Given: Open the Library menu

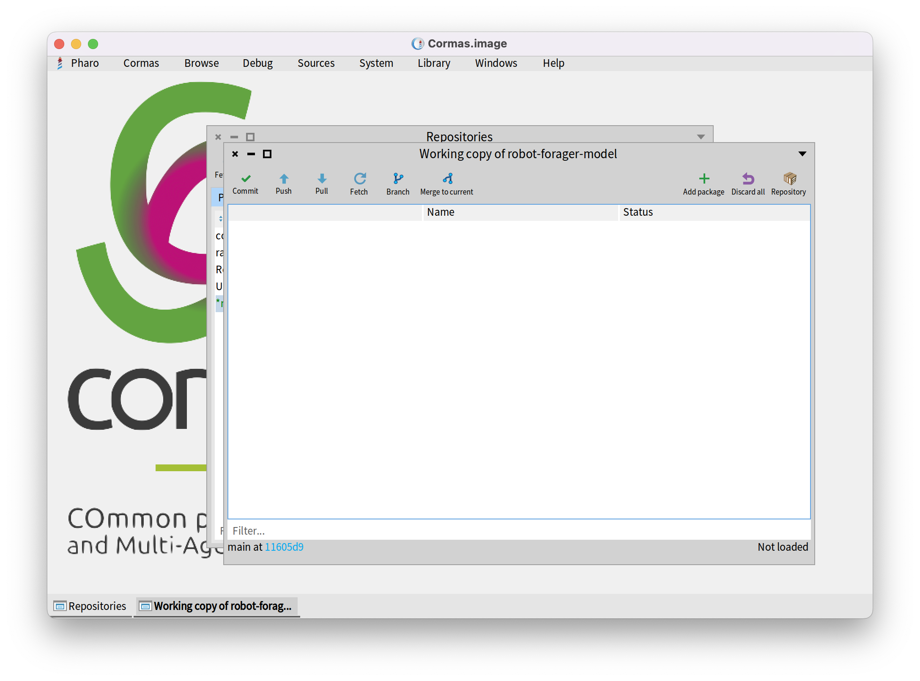Looking at the screenshot, I should coord(434,63).
